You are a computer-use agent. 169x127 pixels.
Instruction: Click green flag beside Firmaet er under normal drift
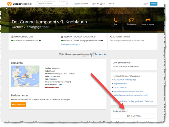tap(12, 40)
